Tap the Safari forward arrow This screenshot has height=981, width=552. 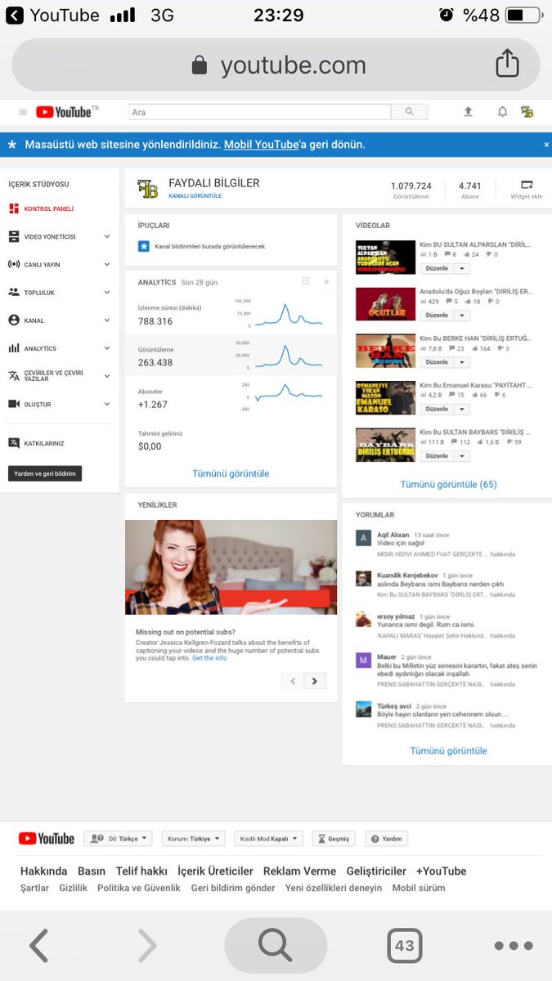(x=147, y=946)
